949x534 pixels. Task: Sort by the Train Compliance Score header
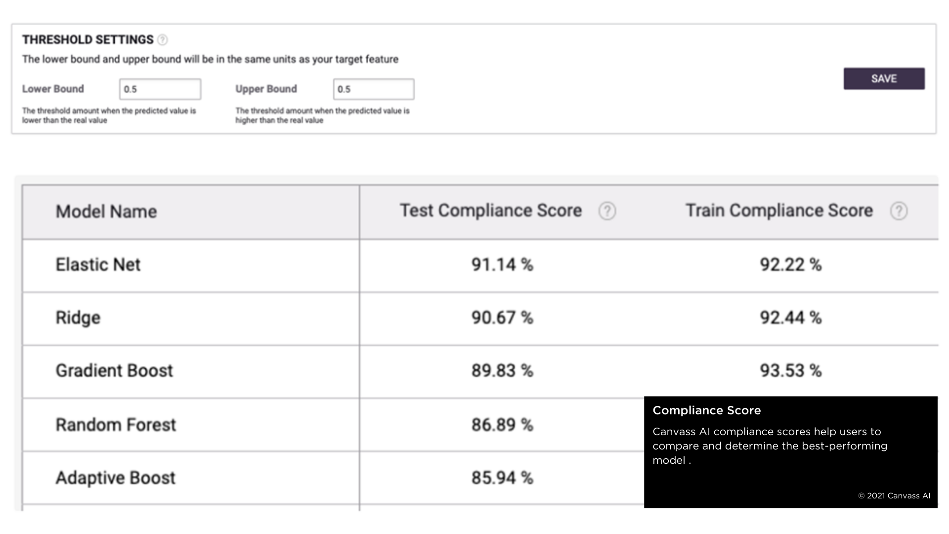point(779,211)
